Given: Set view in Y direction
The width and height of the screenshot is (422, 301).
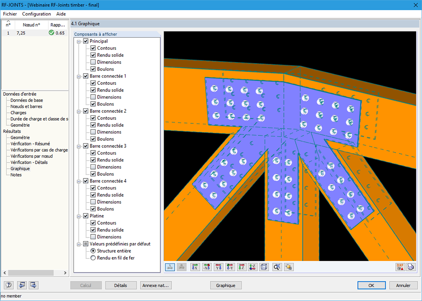Looking at the screenshot, I should [x=218, y=267].
